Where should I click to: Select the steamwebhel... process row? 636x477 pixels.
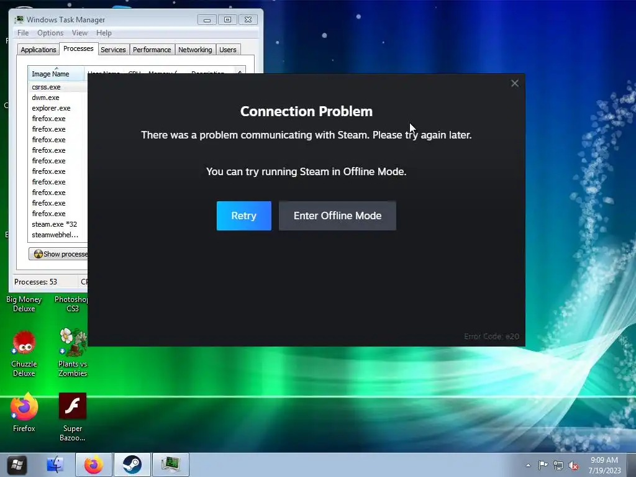click(x=58, y=234)
